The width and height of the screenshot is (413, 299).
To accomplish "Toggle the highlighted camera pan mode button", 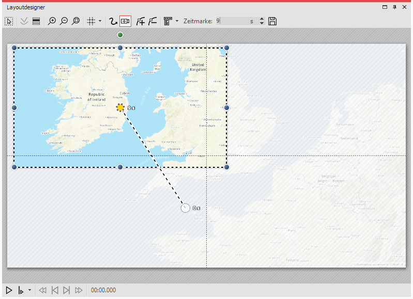I will (x=125, y=21).
